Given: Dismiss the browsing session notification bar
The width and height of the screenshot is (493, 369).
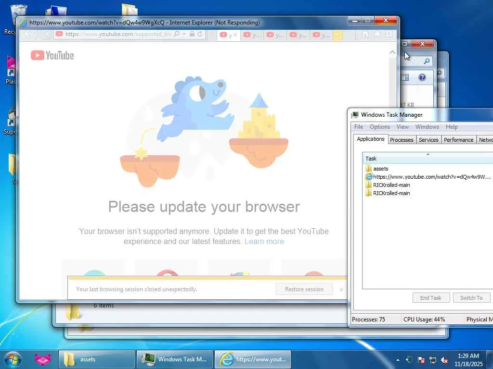Looking at the screenshot, I should (341, 289).
